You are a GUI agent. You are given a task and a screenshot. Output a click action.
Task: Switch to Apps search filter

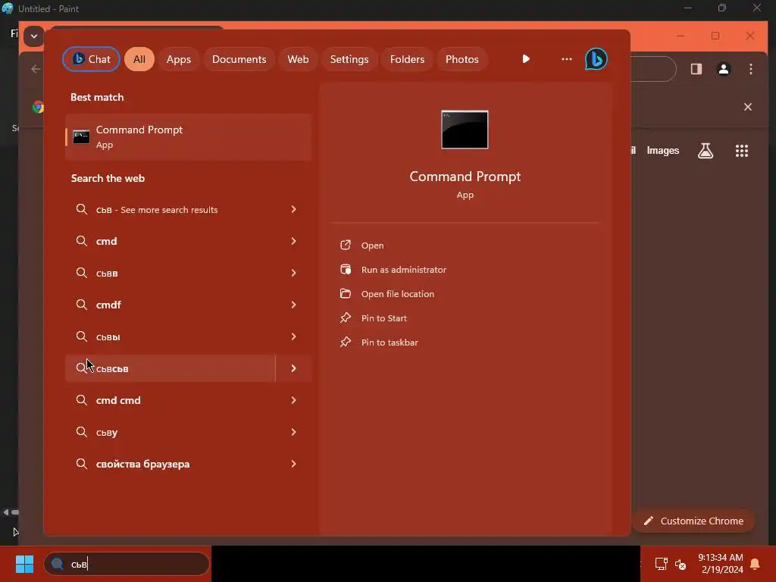point(179,59)
